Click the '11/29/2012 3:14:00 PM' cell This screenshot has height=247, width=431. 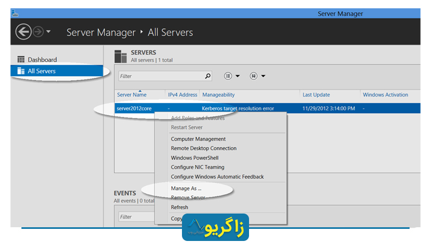[x=329, y=109]
